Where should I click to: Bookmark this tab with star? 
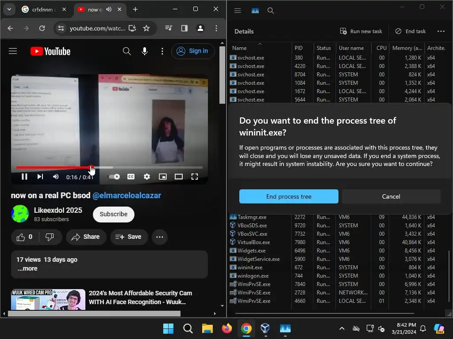[x=146, y=28]
